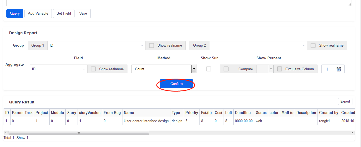Export the query result
The image size is (361, 147).
pyautogui.click(x=345, y=101)
